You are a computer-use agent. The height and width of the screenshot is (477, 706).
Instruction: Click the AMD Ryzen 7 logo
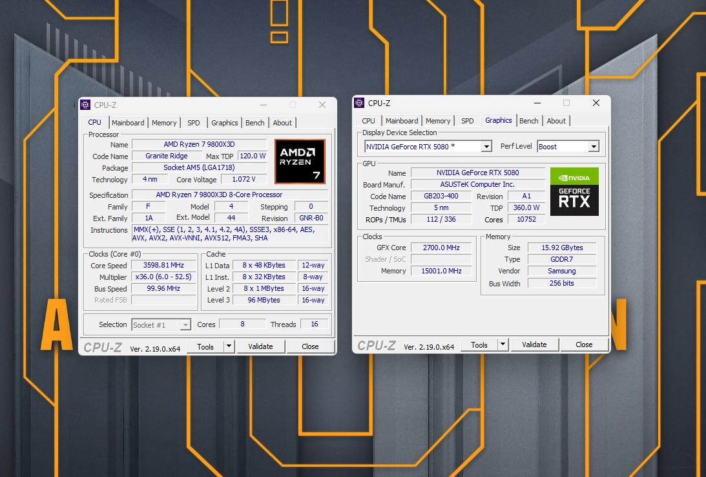point(300,161)
